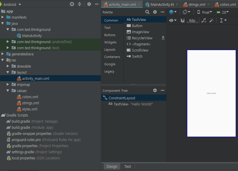Open Text palette category

click(x=112, y=28)
